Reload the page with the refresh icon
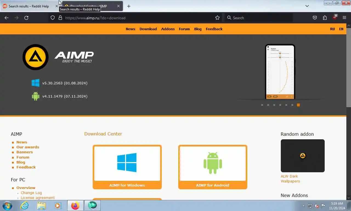The height and width of the screenshot is (211, 351). (x=26, y=18)
